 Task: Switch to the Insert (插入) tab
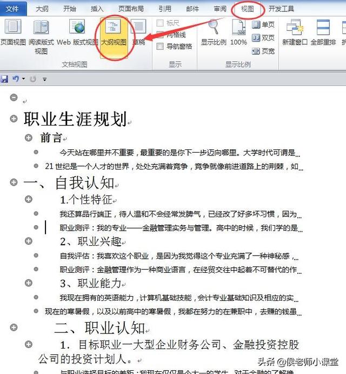click(97, 9)
